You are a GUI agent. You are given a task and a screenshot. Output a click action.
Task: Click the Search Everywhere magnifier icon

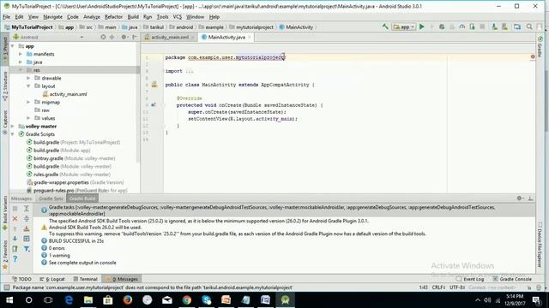point(529,27)
